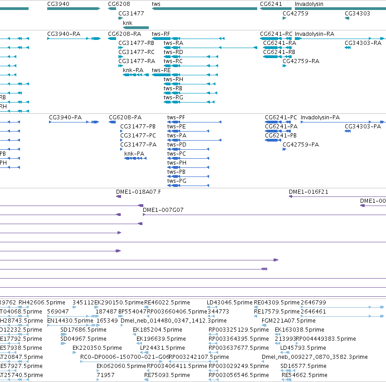Select protein tws-PB
This screenshot has height=382, width=386.
176,172
